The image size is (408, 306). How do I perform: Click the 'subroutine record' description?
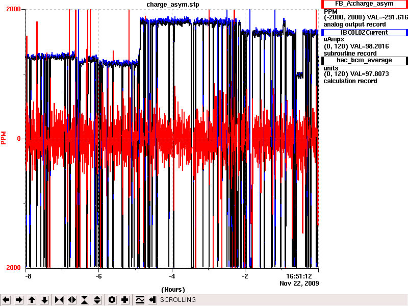click(x=350, y=54)
